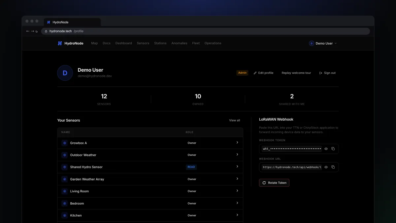Open Outdoor Weather row chevron
Screen dimensions: 396x223
[x=237, y=155]
